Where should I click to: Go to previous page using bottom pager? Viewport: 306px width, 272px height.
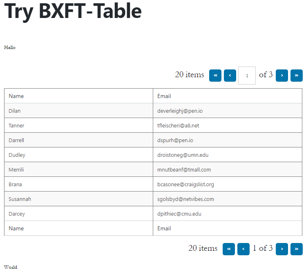click(x=243, y=249)
